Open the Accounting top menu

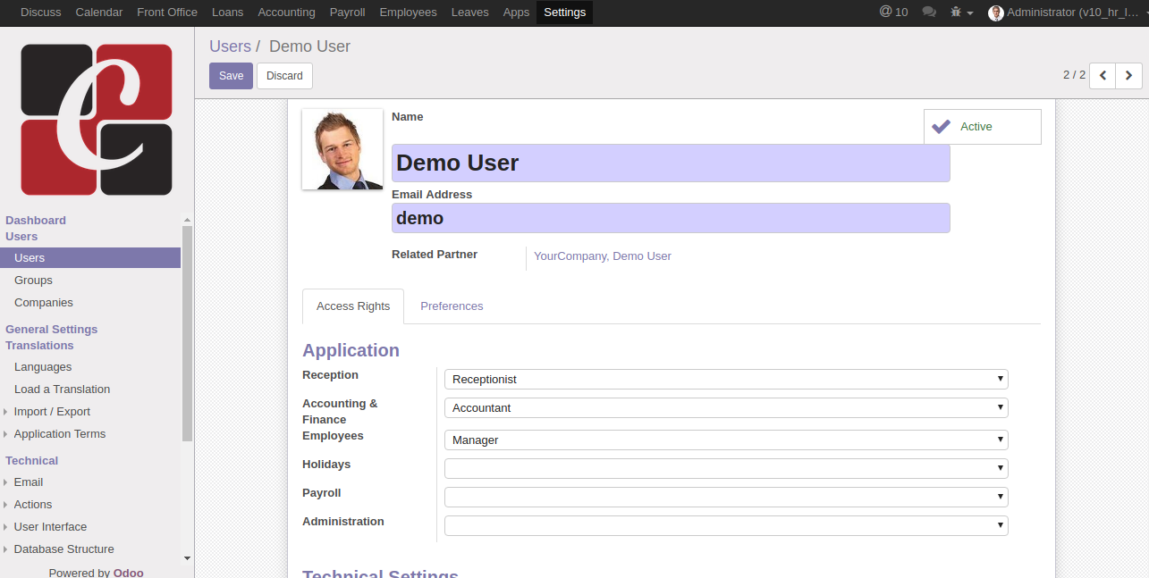[x=286, y=13]
